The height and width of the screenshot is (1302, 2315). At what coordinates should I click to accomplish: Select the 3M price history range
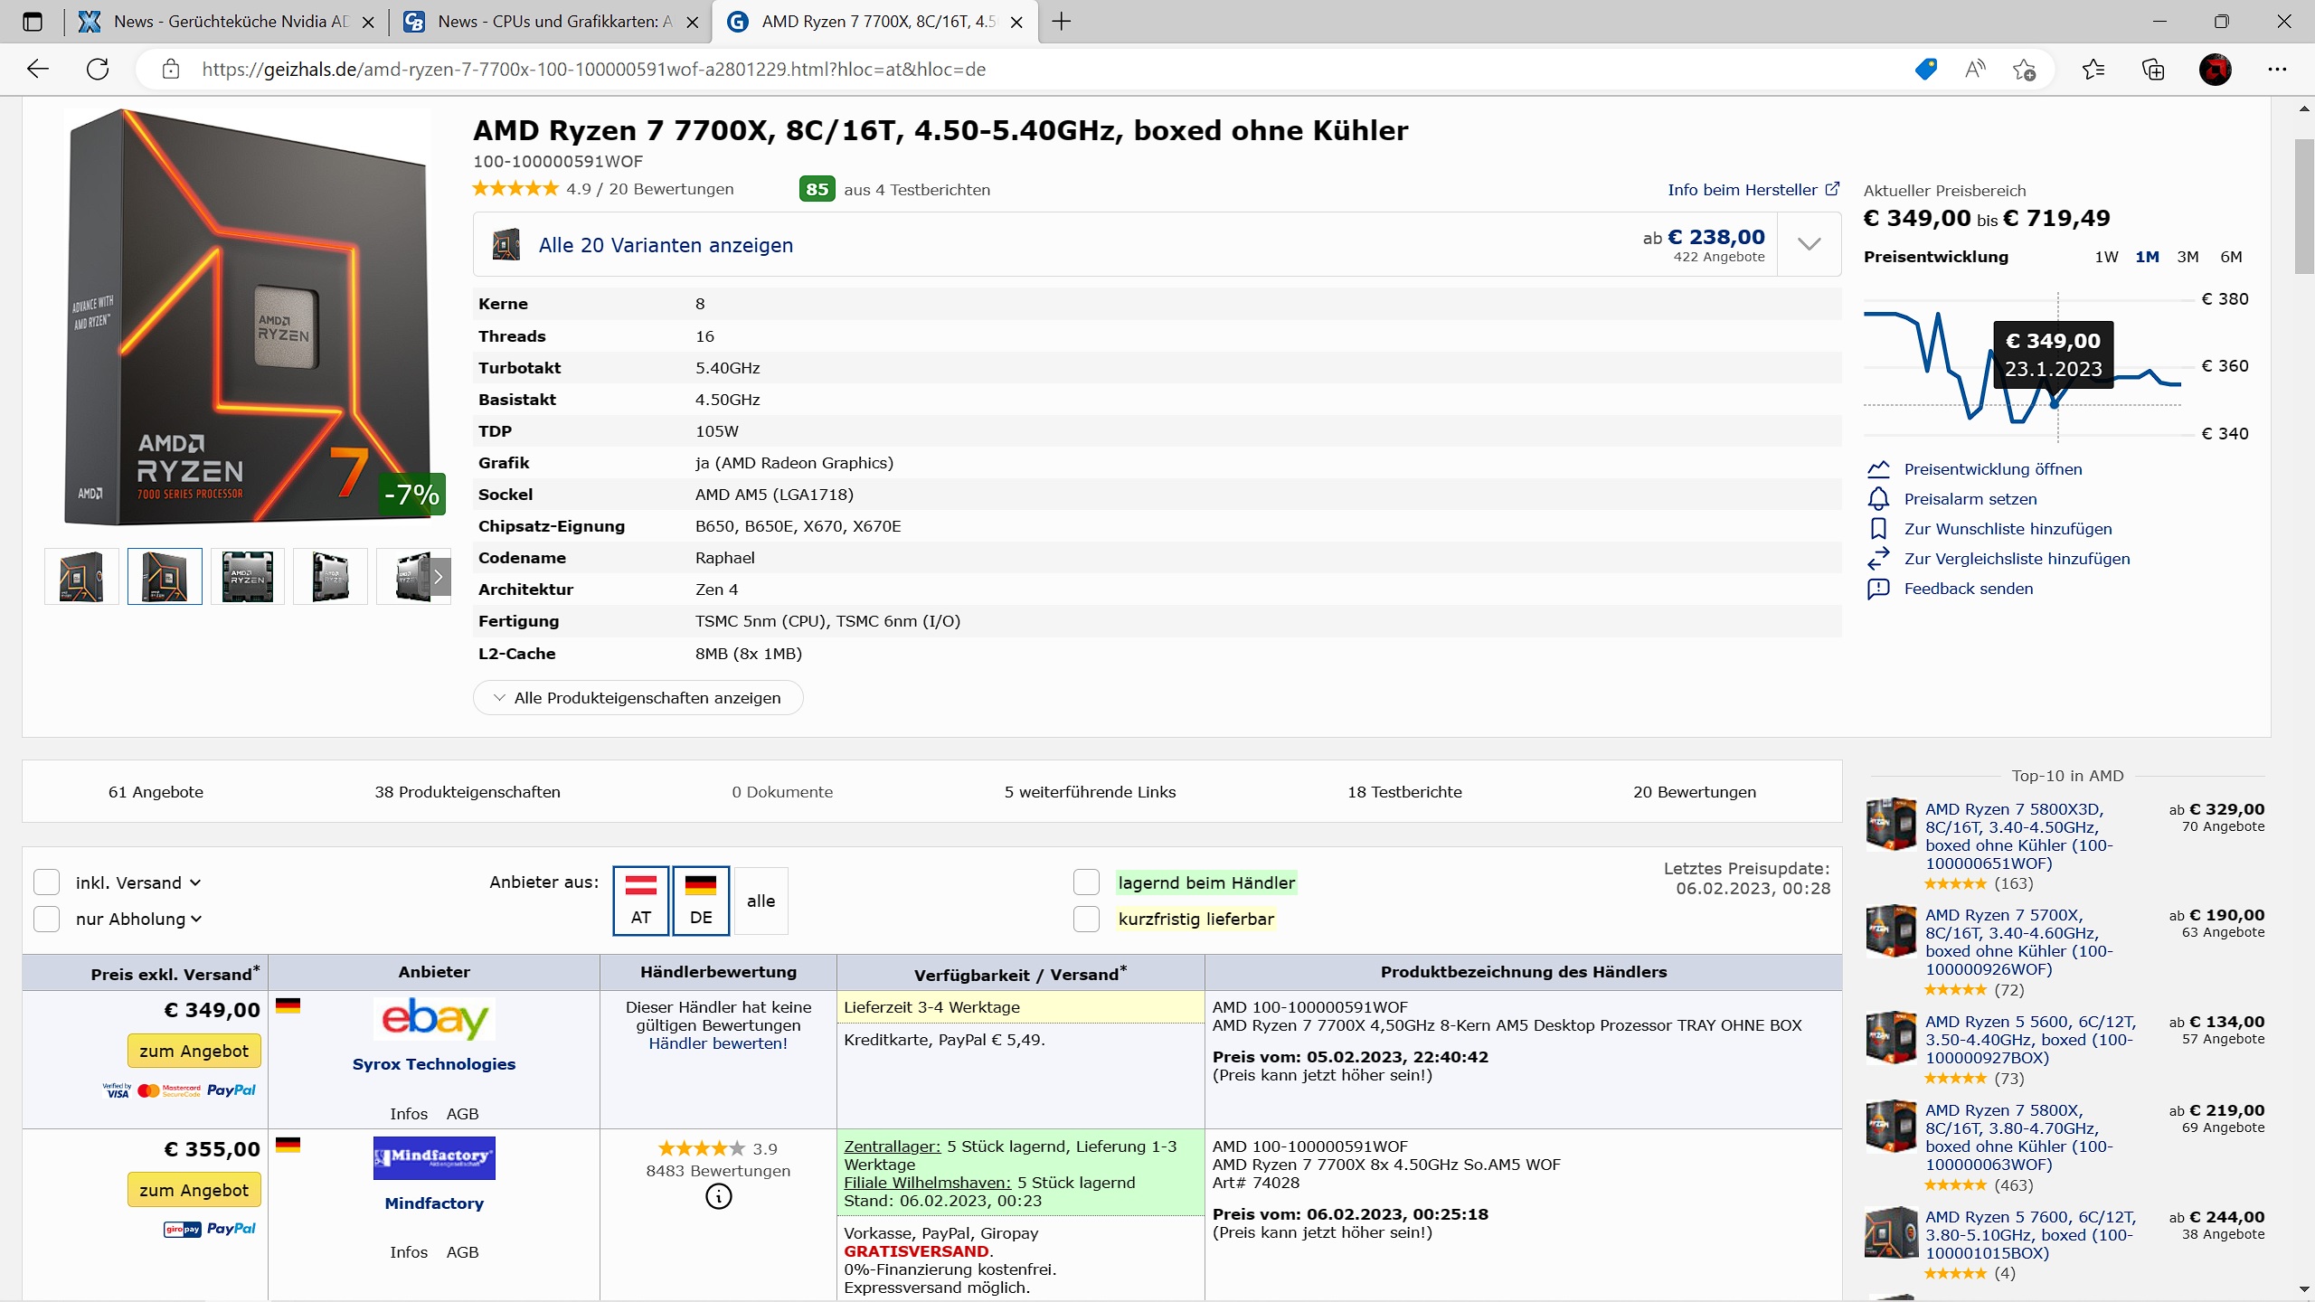(x=2187, y=257)
